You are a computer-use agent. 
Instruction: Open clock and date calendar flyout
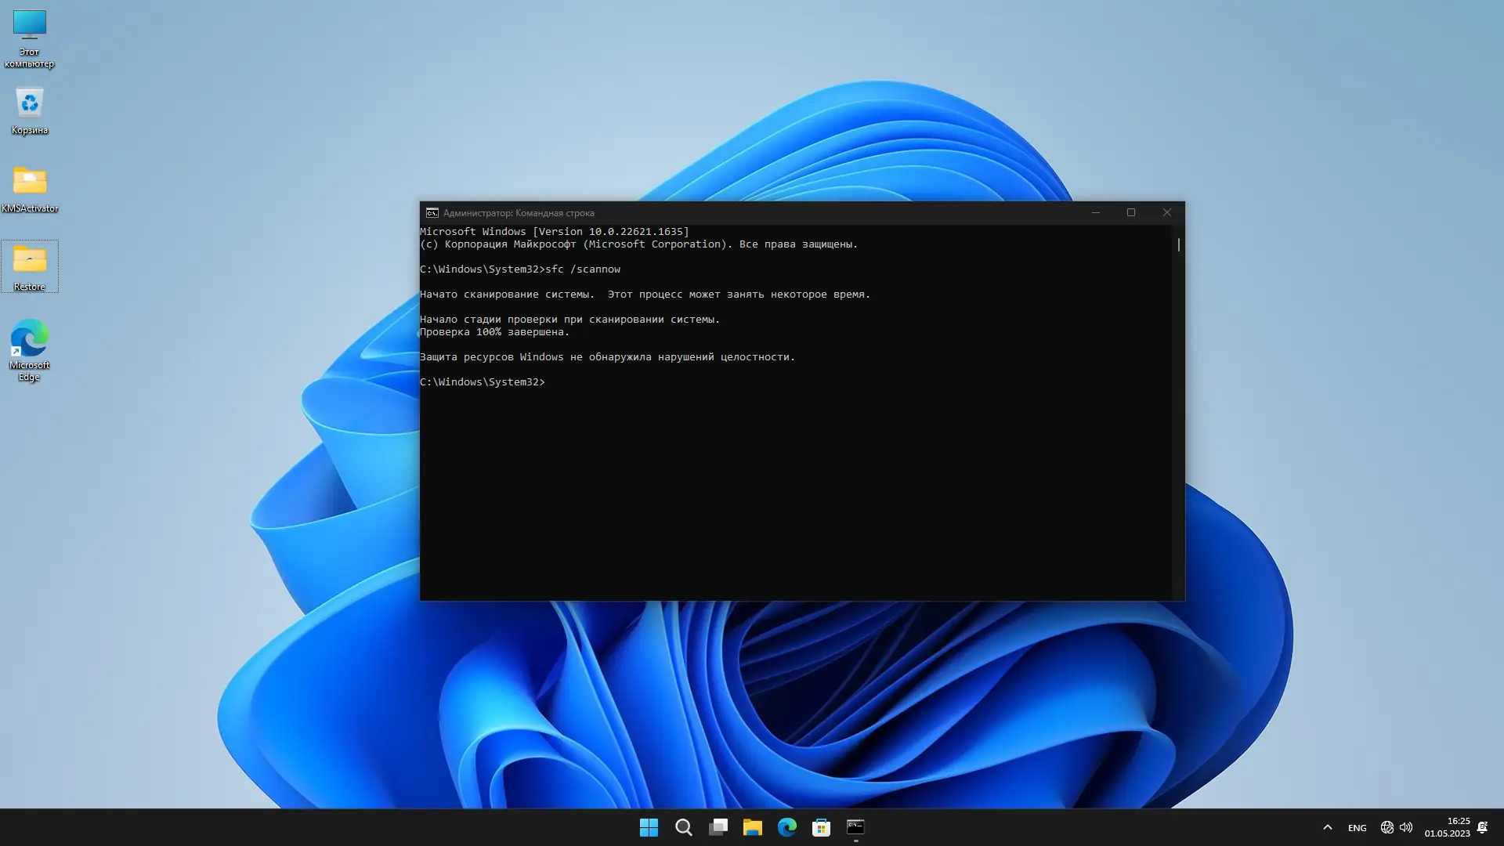(x=1448, y=827)
